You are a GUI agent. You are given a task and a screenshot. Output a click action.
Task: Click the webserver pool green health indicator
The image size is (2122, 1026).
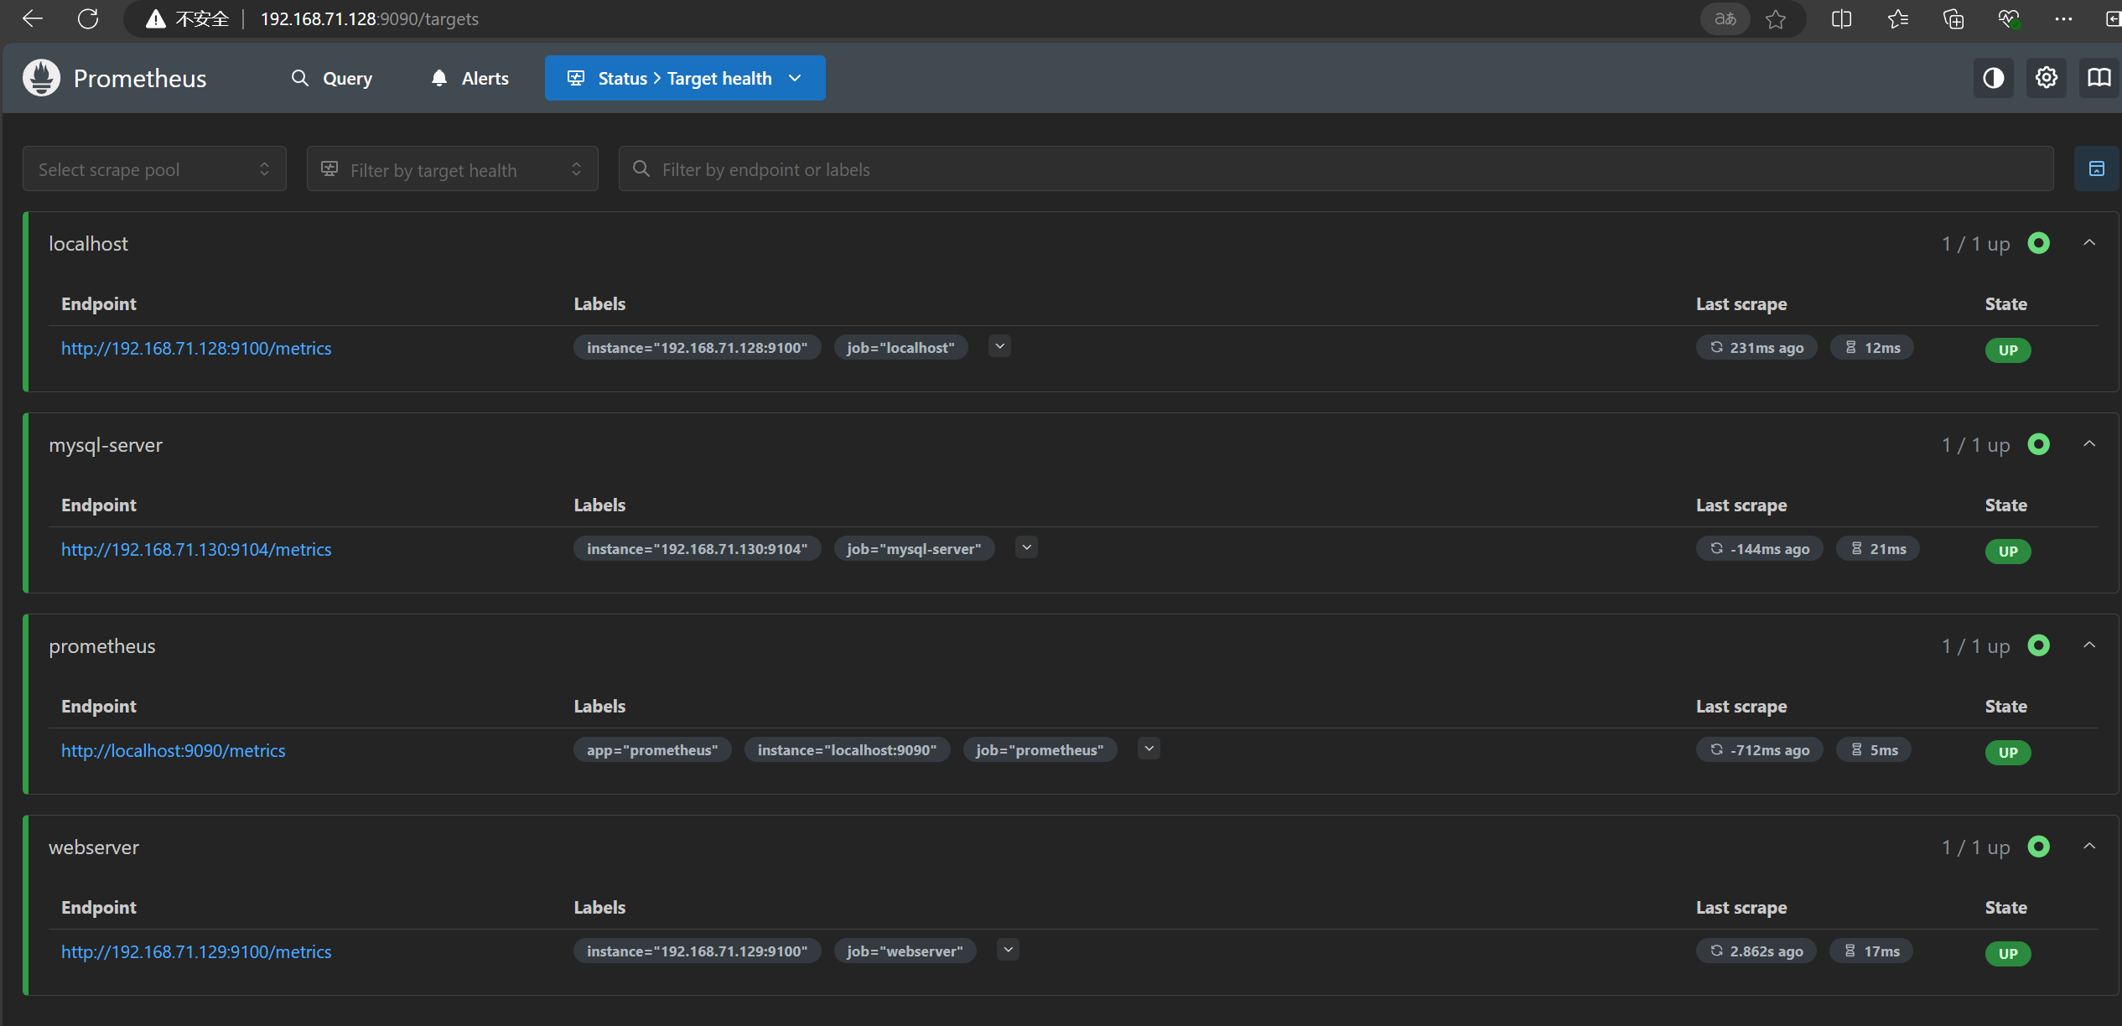(2039, 847)
